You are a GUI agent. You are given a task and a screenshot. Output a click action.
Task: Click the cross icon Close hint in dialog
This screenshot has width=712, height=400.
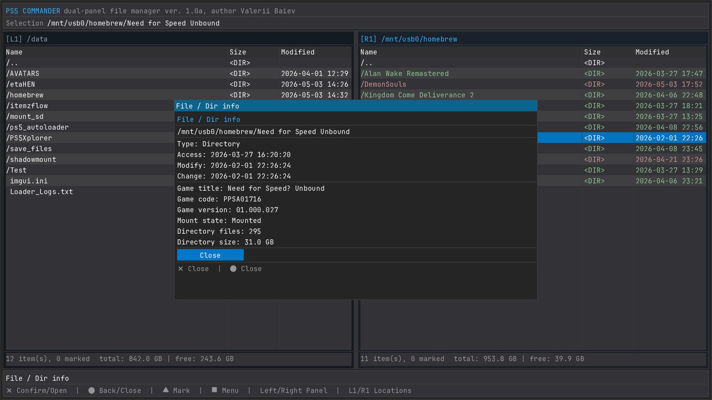[193, 269]
